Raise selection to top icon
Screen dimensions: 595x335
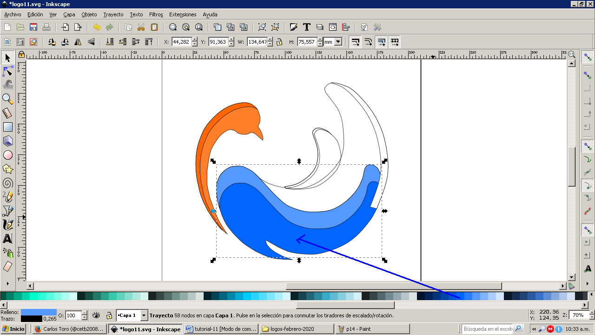coord(149,42)
